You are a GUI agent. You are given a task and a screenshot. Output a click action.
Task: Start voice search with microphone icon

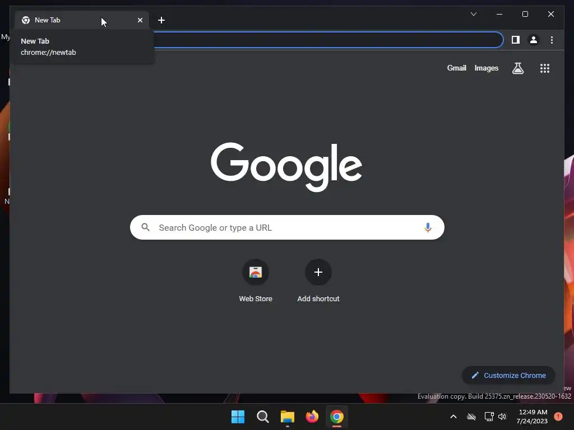(x=428, y=227)
